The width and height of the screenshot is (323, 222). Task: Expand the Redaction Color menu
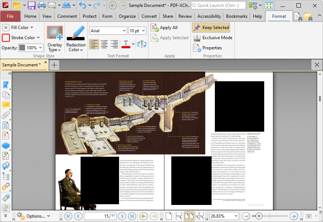click(x=76, y=48)
